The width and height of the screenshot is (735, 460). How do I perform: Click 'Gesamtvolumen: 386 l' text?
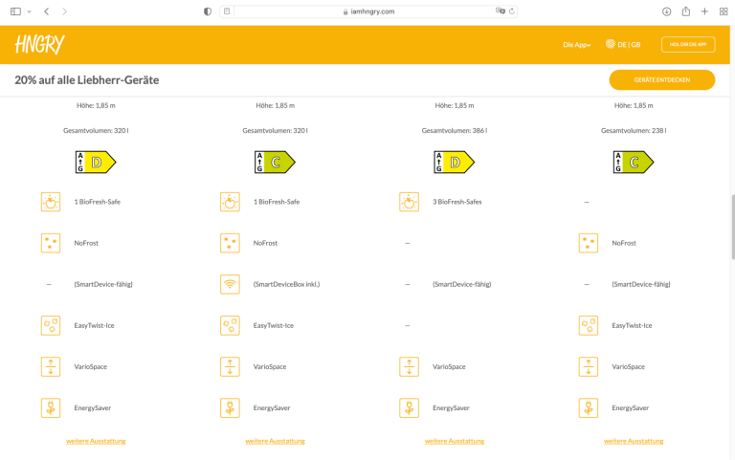point(455,131)
